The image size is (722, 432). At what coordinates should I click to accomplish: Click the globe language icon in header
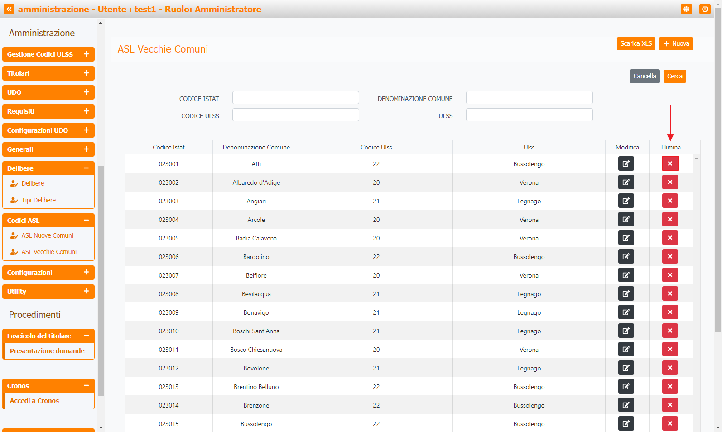coord(686,9)
